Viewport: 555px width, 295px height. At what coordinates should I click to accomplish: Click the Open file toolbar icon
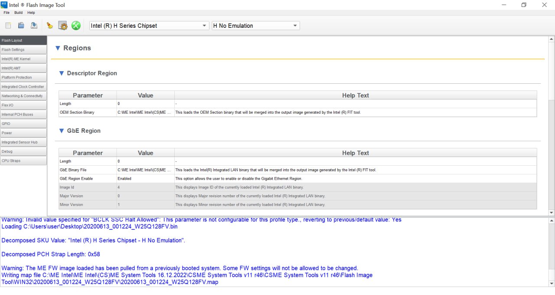[x=21, y=26]
